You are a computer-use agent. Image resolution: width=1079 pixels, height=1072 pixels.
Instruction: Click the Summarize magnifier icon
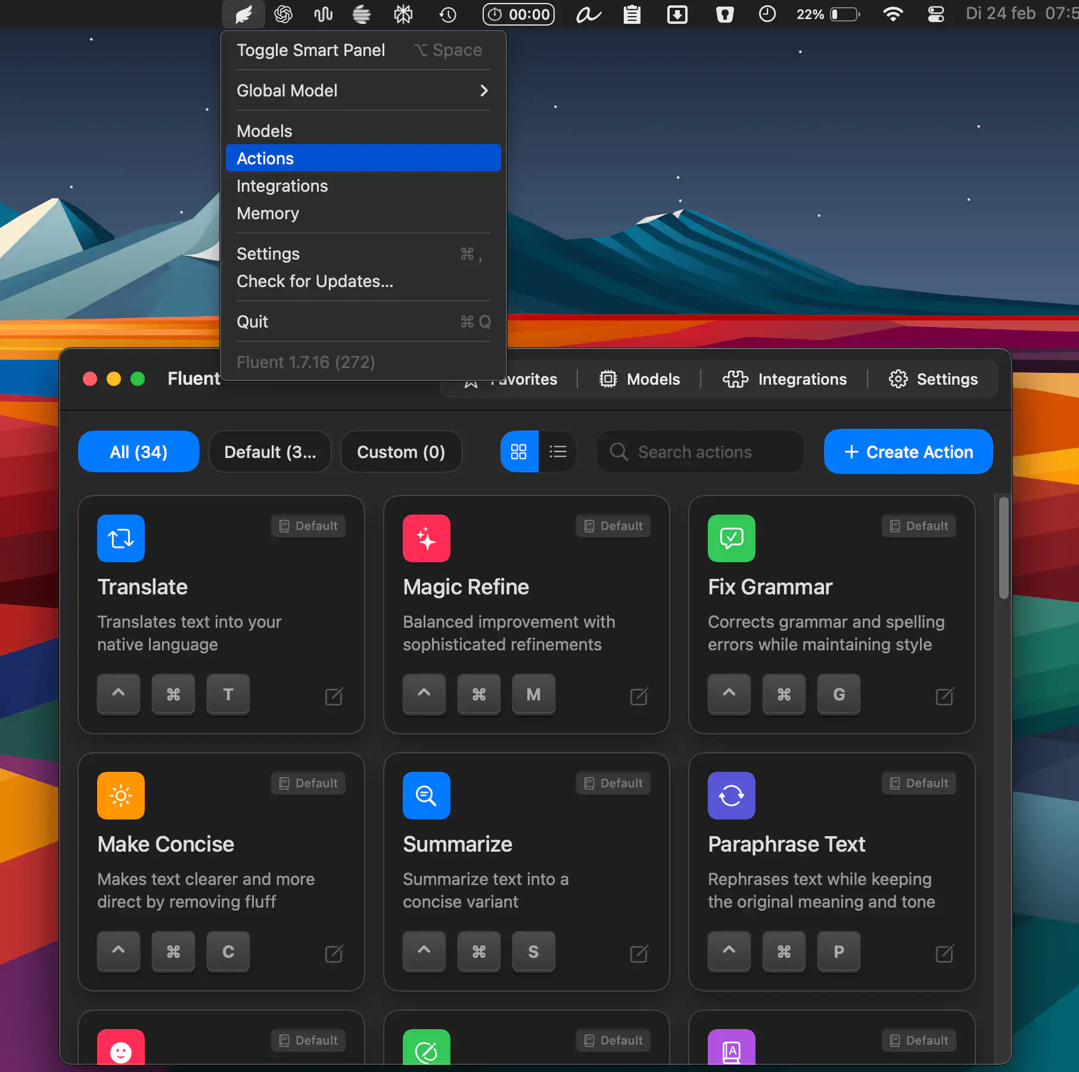click(x=426, y=796)
